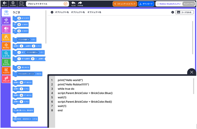Expand the マウスのポインター dropdown
The width and height of the screenshot is (197, 129).
[26, 74]
